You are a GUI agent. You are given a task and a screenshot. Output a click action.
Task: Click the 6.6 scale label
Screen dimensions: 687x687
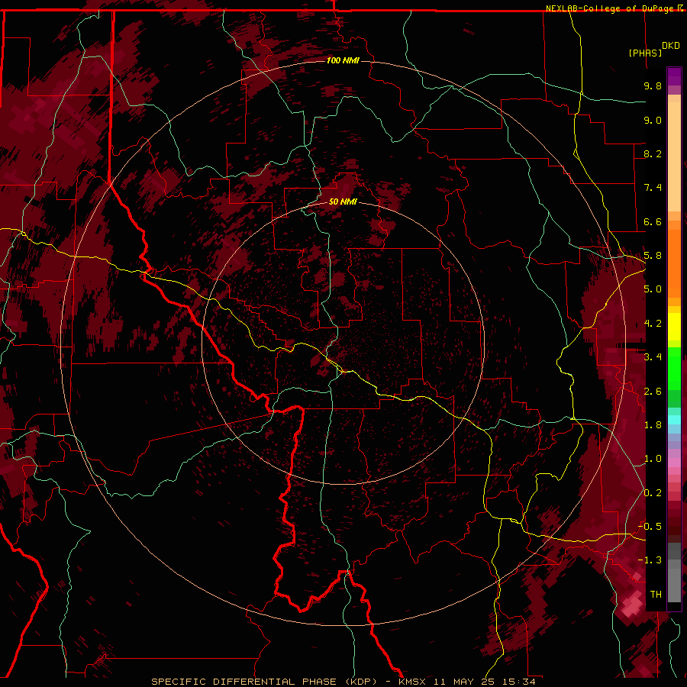[653, 221]
